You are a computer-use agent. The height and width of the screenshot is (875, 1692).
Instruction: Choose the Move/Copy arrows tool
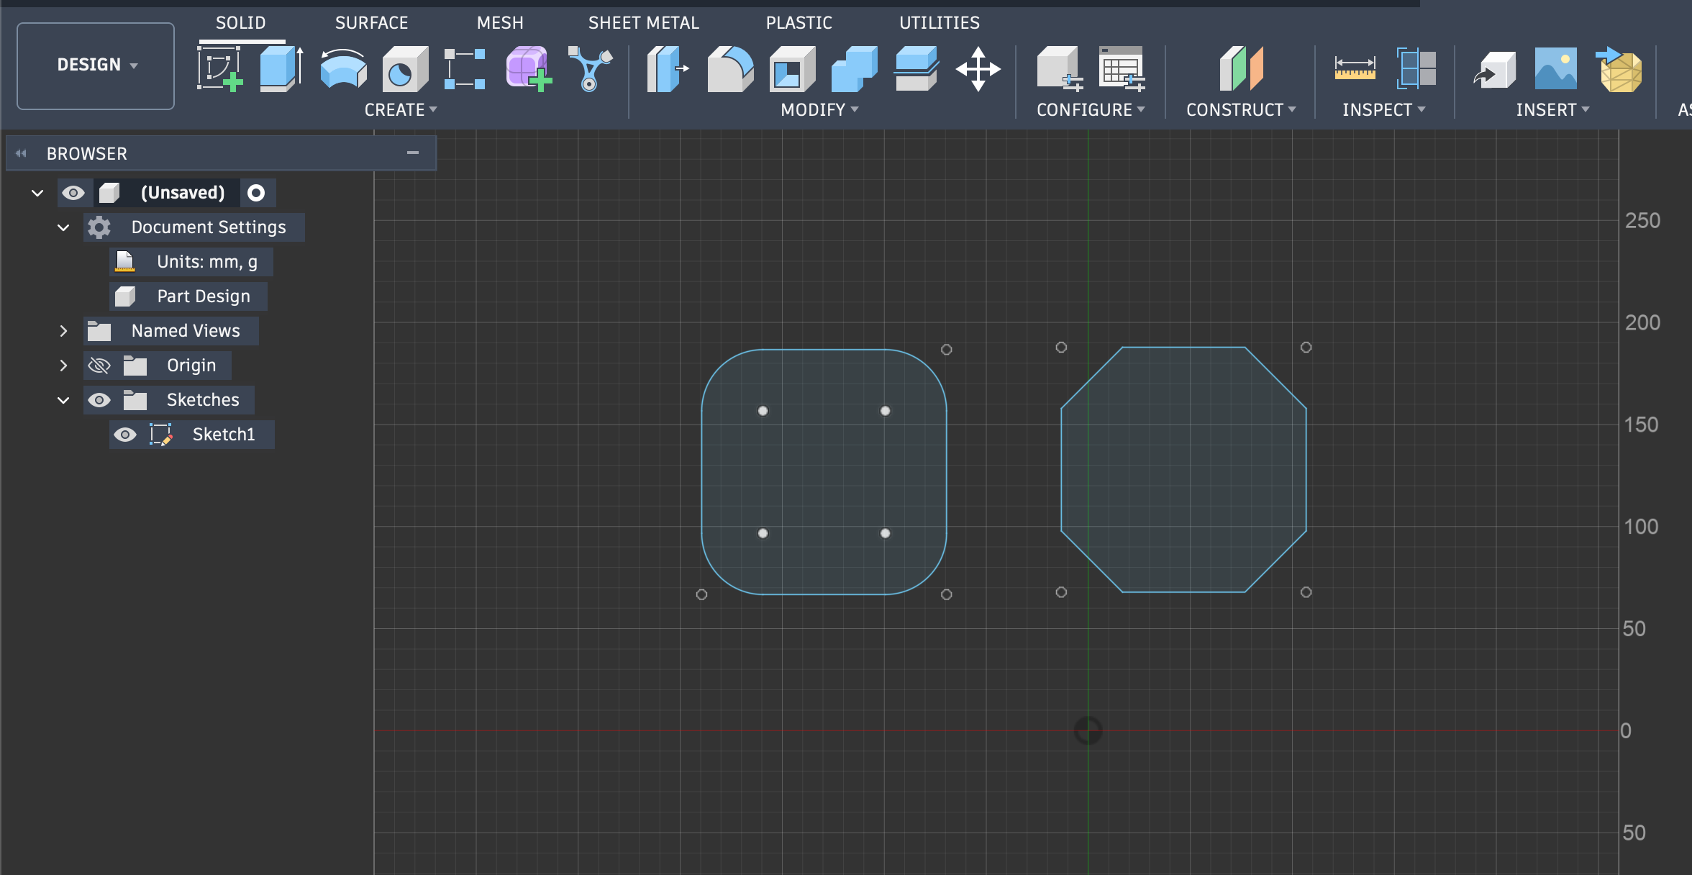978,69
